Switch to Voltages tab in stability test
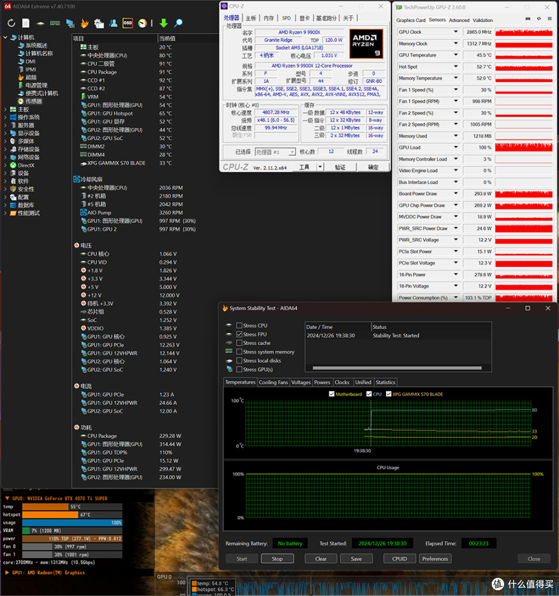559x596 pixels. point(301,382)
